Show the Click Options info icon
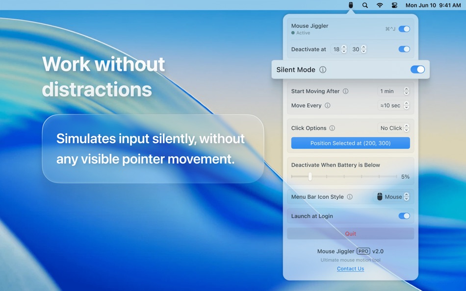This screenshot has width=466, height=291. (332, 128)
